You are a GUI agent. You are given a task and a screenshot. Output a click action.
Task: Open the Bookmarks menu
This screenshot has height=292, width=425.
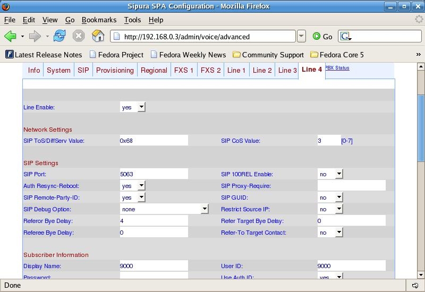click(99, 20)
